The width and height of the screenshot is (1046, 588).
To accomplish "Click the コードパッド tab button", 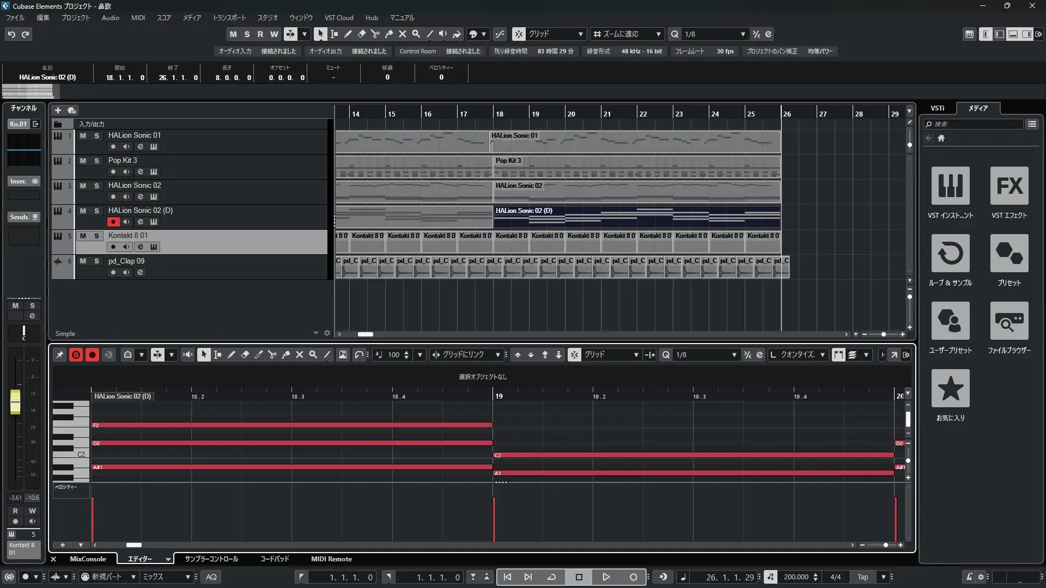I will click(274, 559).
